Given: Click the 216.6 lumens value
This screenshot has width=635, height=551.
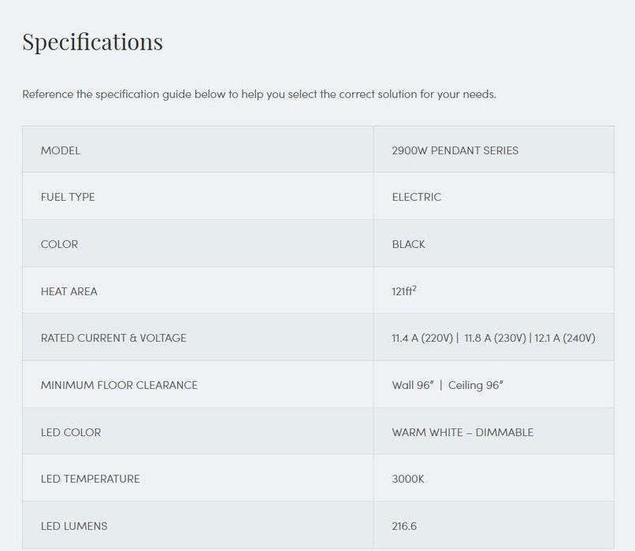Looking at the screenshot, I should click(404, 526).
